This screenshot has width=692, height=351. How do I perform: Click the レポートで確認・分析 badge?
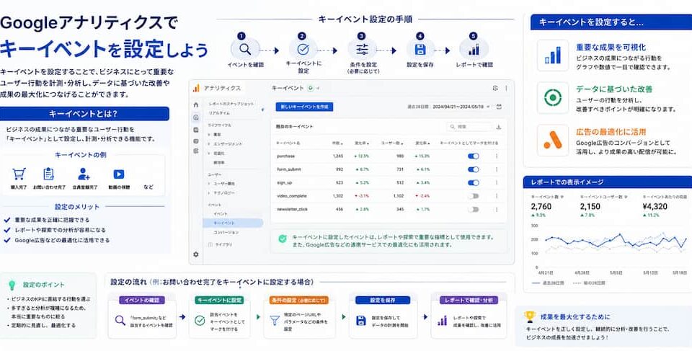click(x=469, y=301)
